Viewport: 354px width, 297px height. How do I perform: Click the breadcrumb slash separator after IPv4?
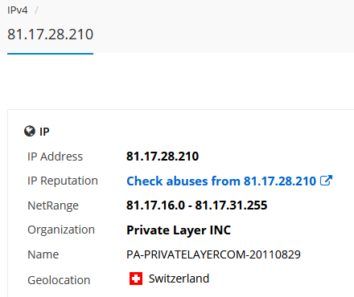coord(36,10)
